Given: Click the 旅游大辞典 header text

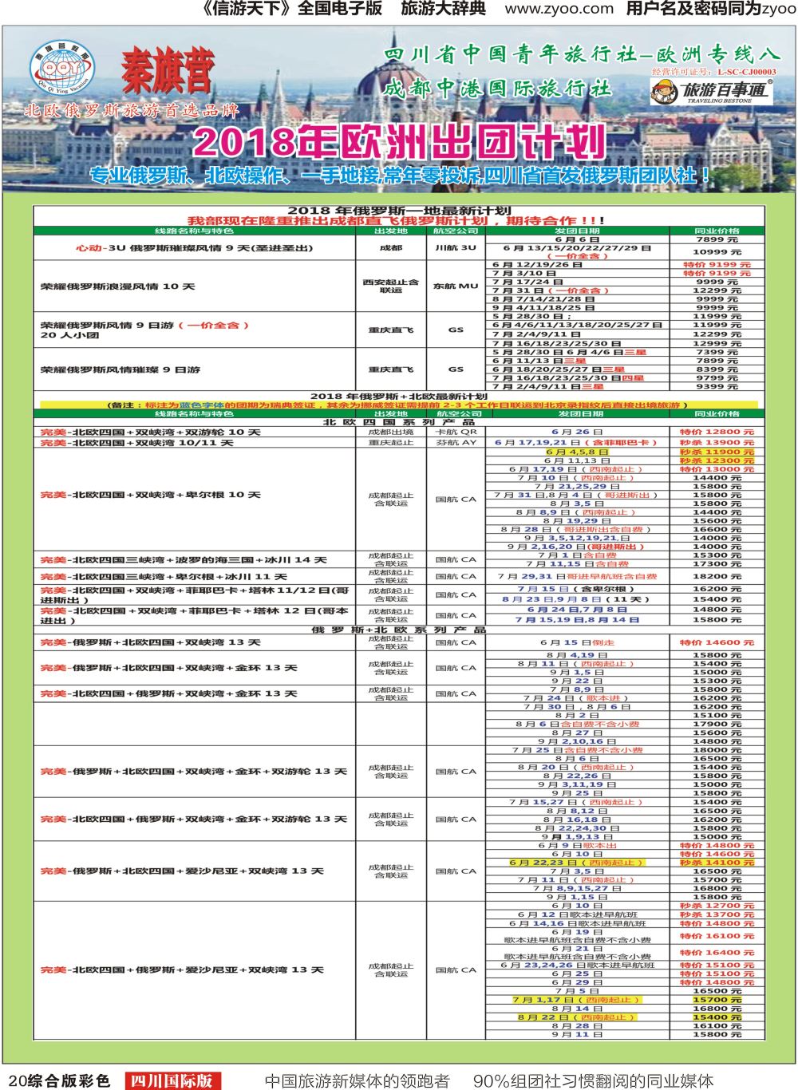Looking at the screenshot, I should coord(443,9).
